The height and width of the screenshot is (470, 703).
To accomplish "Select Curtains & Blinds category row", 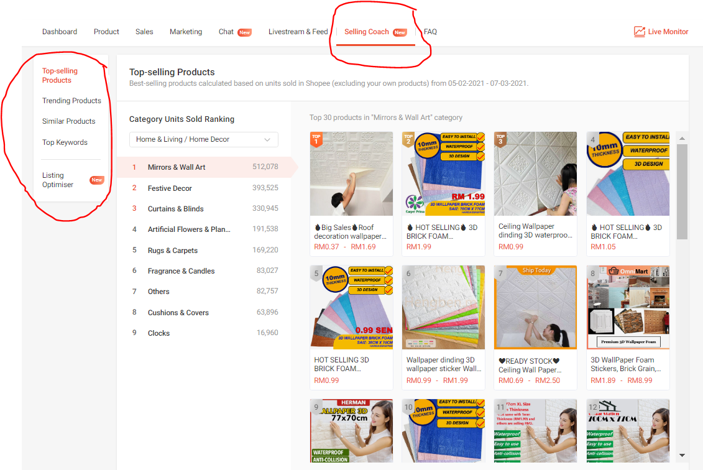I will point(204,209).
